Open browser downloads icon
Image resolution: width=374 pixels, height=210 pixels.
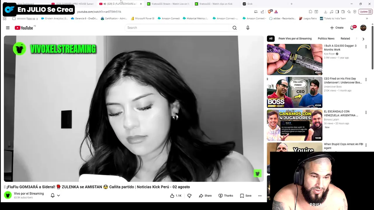(325, 12)
